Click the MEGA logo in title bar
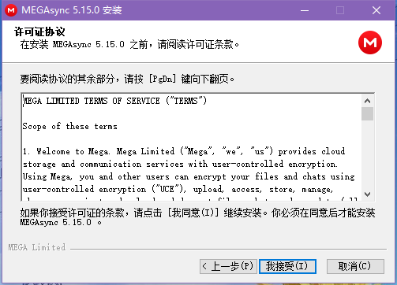This screenshot has width=397, height=285. tap(11, 10)
